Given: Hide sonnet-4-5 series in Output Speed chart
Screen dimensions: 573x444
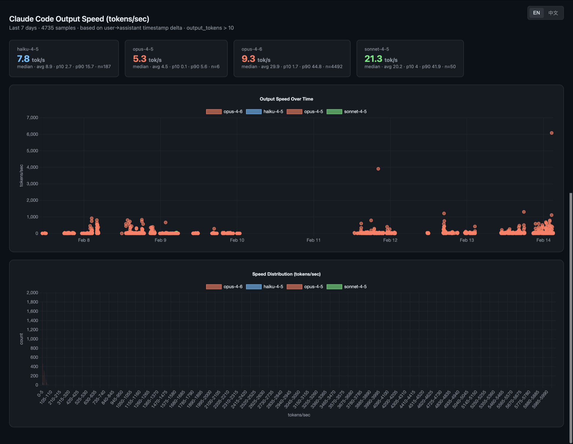Looking at the screenshot, I should pyautogui.click(x=346, y=112).
